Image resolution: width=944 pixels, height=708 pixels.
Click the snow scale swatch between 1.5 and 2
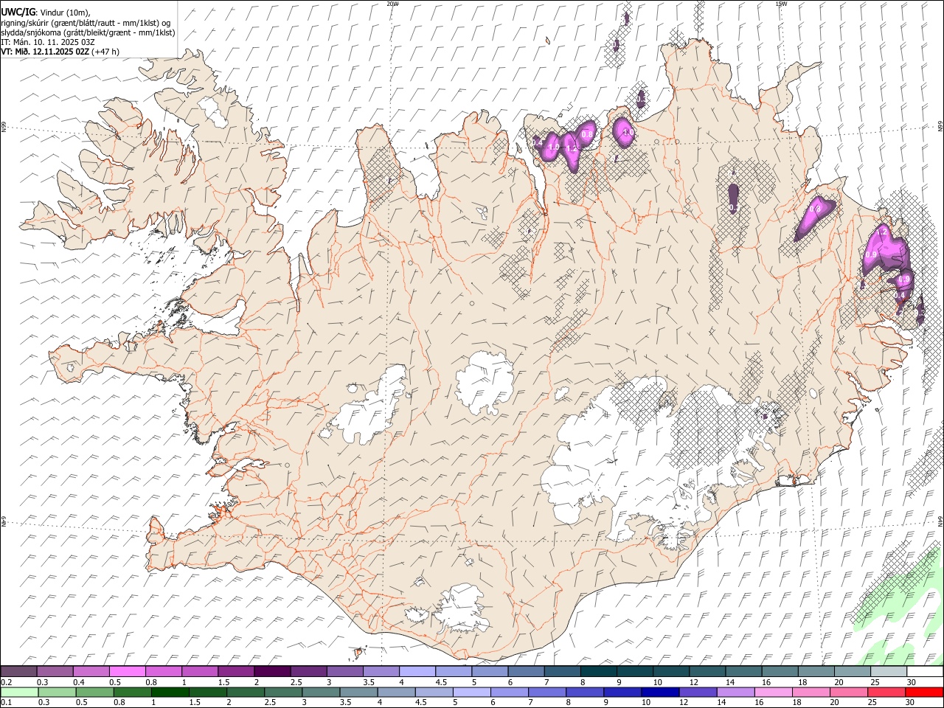tap(235, 671)
